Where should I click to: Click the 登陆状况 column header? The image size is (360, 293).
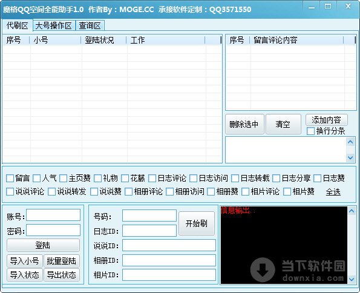coord(104,40)
